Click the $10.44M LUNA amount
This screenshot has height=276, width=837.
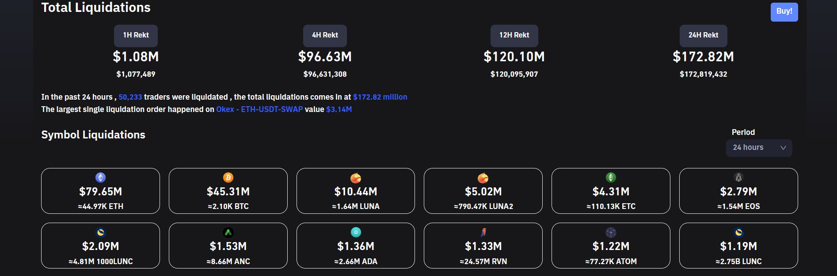[356, 192]
